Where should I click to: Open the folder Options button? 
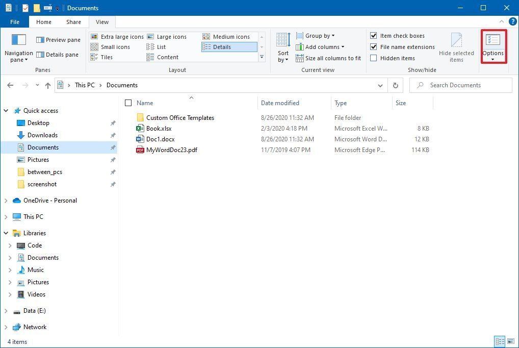492,46
